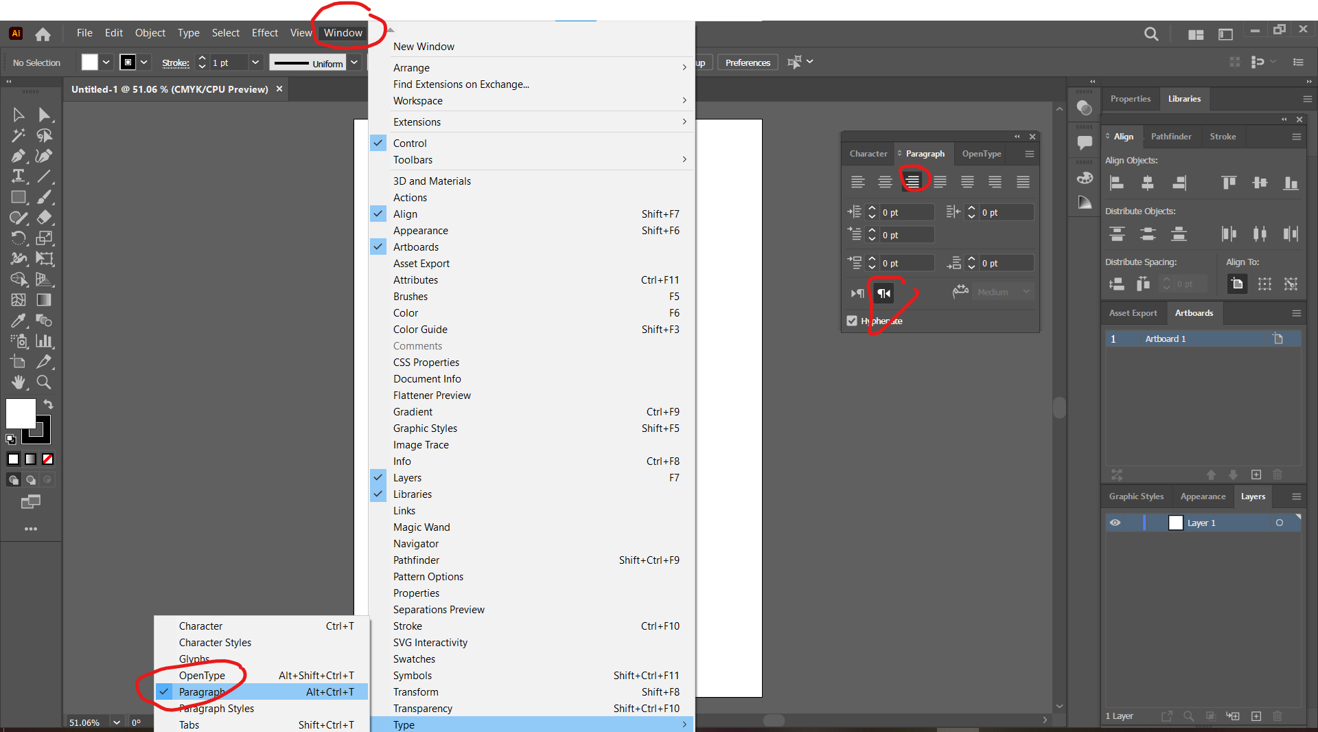Select the Gradient tool
The height and width of the screenshot is (732, 1318).
(x=45, y=300)
